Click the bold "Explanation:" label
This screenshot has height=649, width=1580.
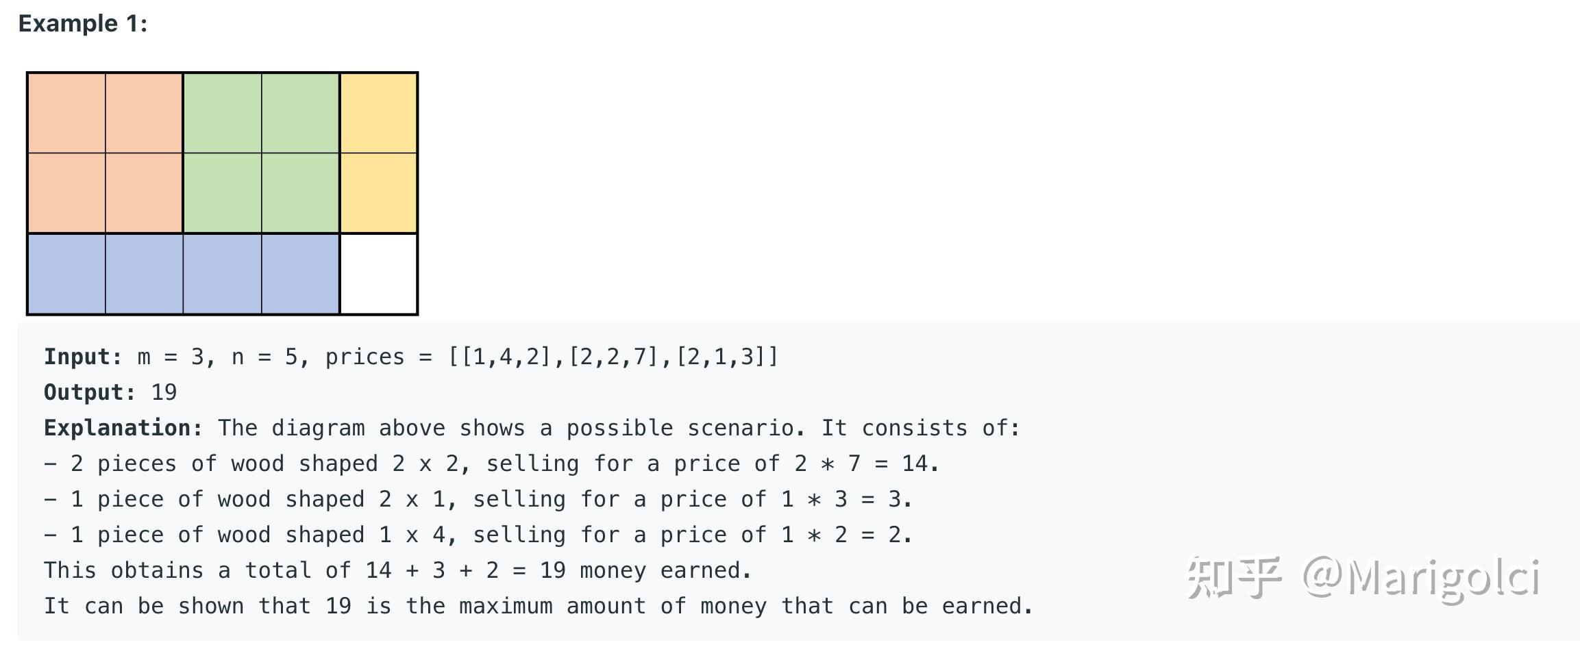pos(123,429)
